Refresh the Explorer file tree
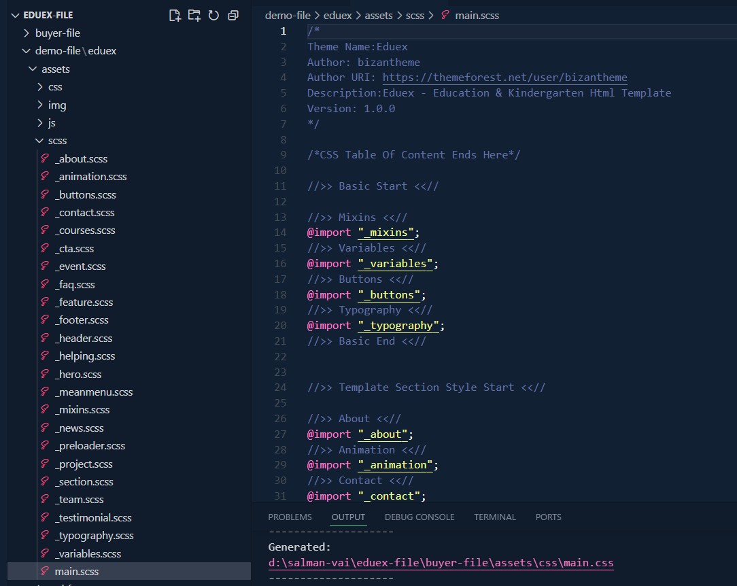737x586 pixels. (x=213, y=15)
